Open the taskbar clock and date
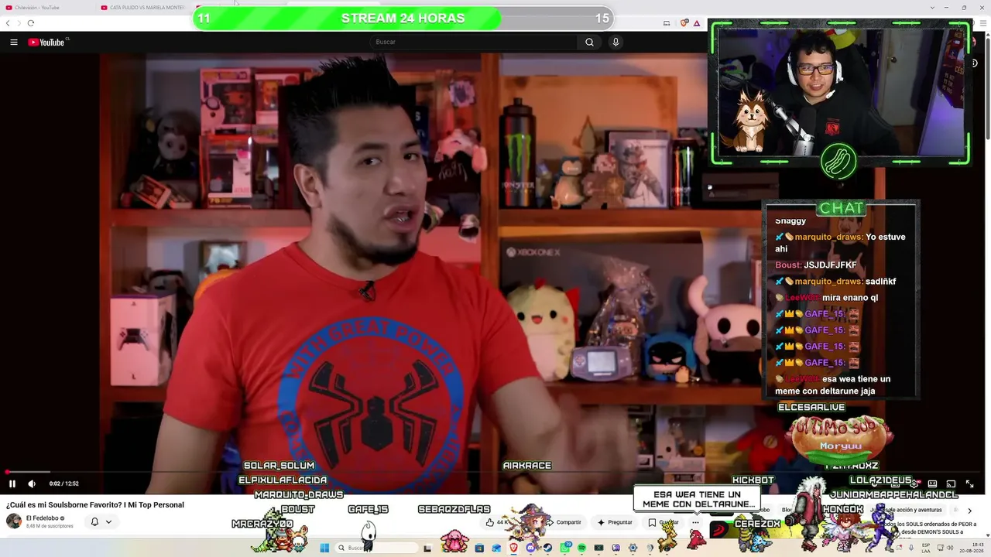This screenshot has height=557, width=991. (x=972, y=548)
